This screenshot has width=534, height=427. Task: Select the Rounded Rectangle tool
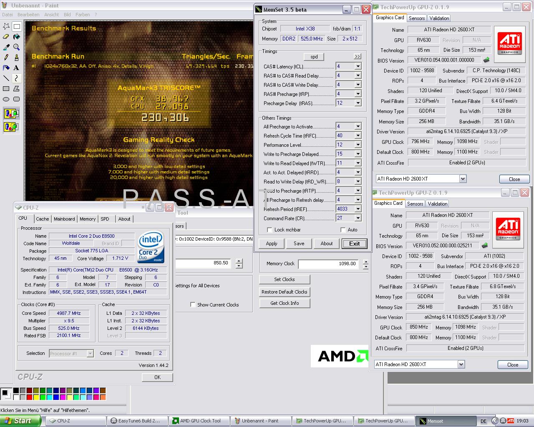[17, 99]
